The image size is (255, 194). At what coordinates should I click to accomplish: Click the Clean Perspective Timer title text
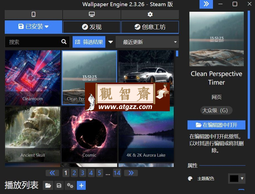click(x=216, y=78)
